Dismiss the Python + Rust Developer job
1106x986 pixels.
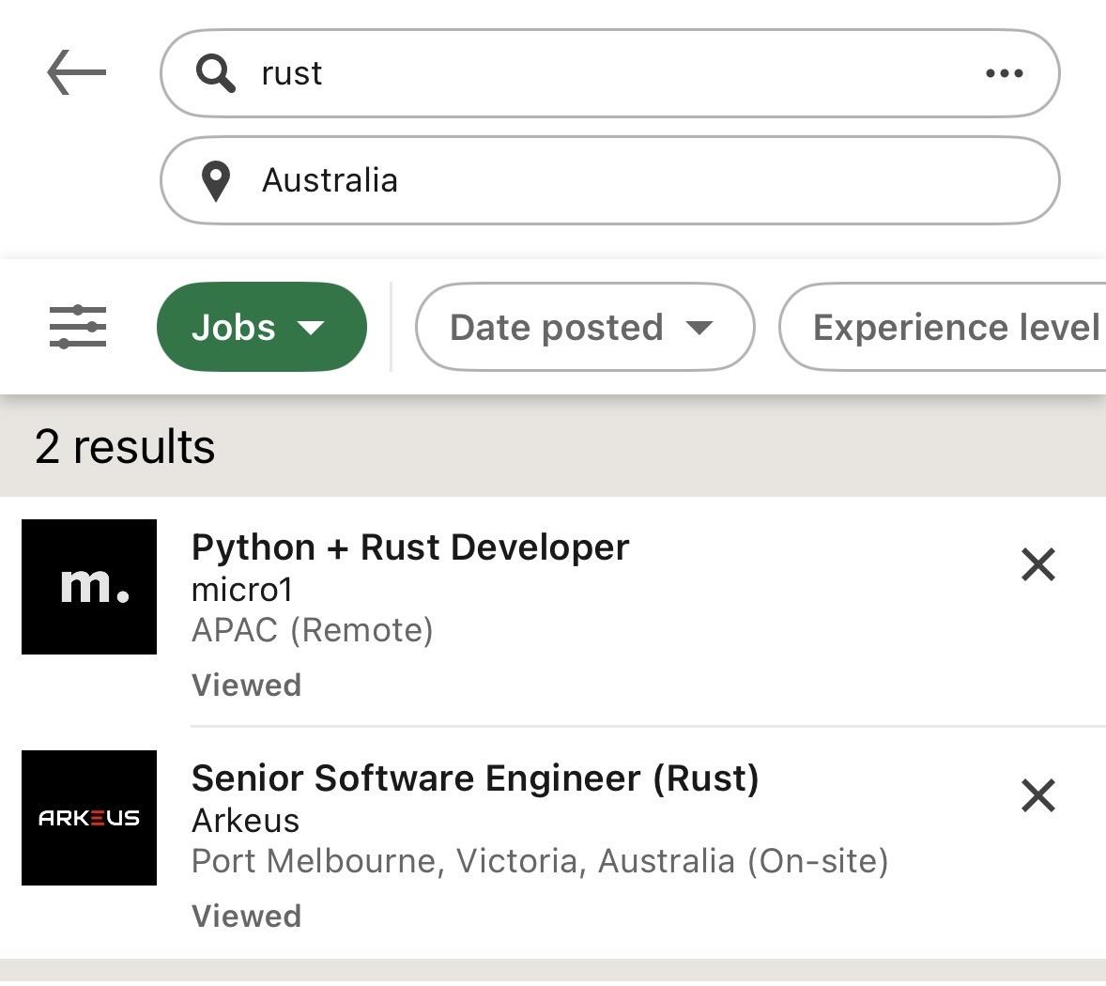click(1037, 565)
